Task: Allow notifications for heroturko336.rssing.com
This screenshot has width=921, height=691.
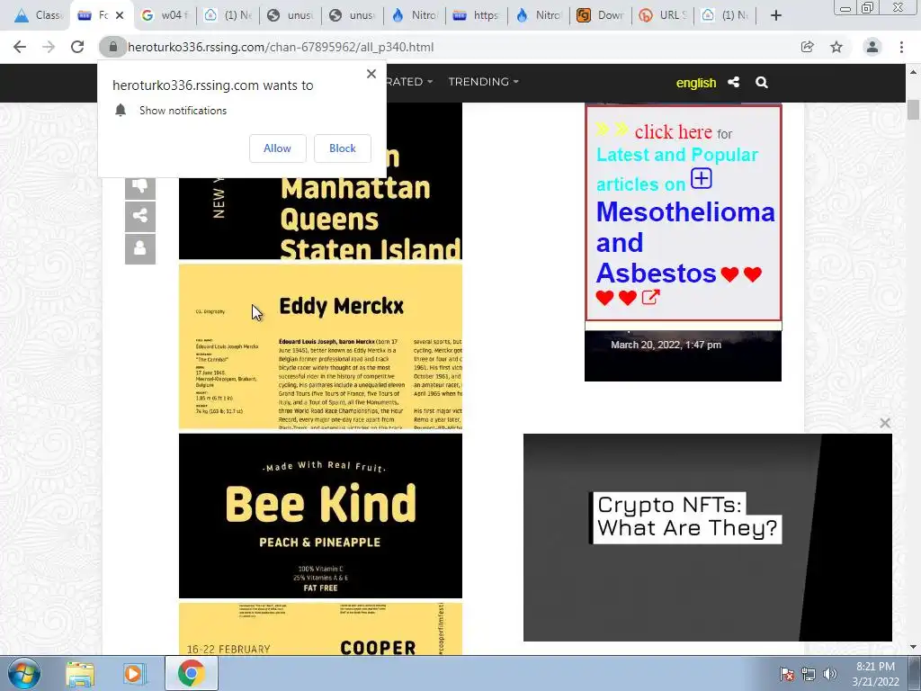Action: (x=277, y=148)
